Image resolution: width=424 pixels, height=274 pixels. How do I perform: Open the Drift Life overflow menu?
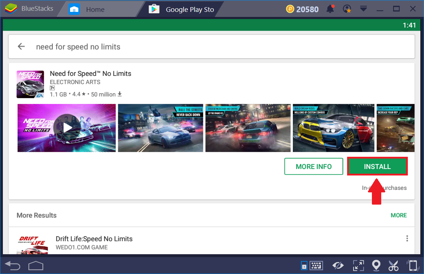pyautogui.click(x=407, y=238)
